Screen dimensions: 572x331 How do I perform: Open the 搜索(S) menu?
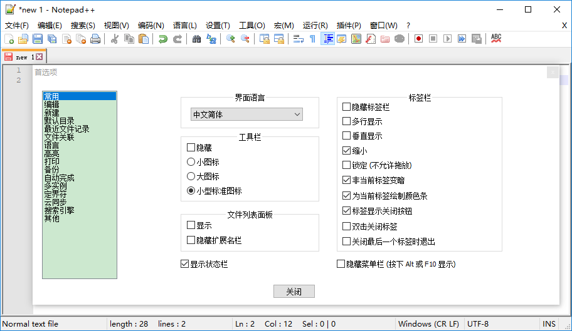(x=83, y=26)
